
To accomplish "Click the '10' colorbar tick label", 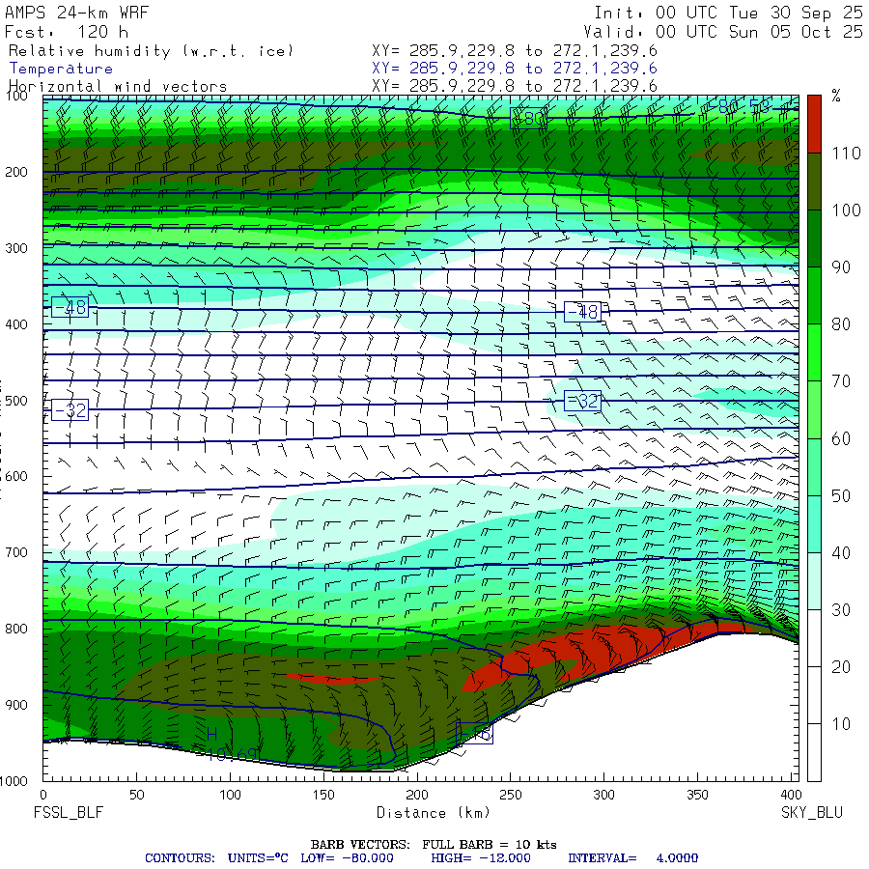I will coord(841,724).
